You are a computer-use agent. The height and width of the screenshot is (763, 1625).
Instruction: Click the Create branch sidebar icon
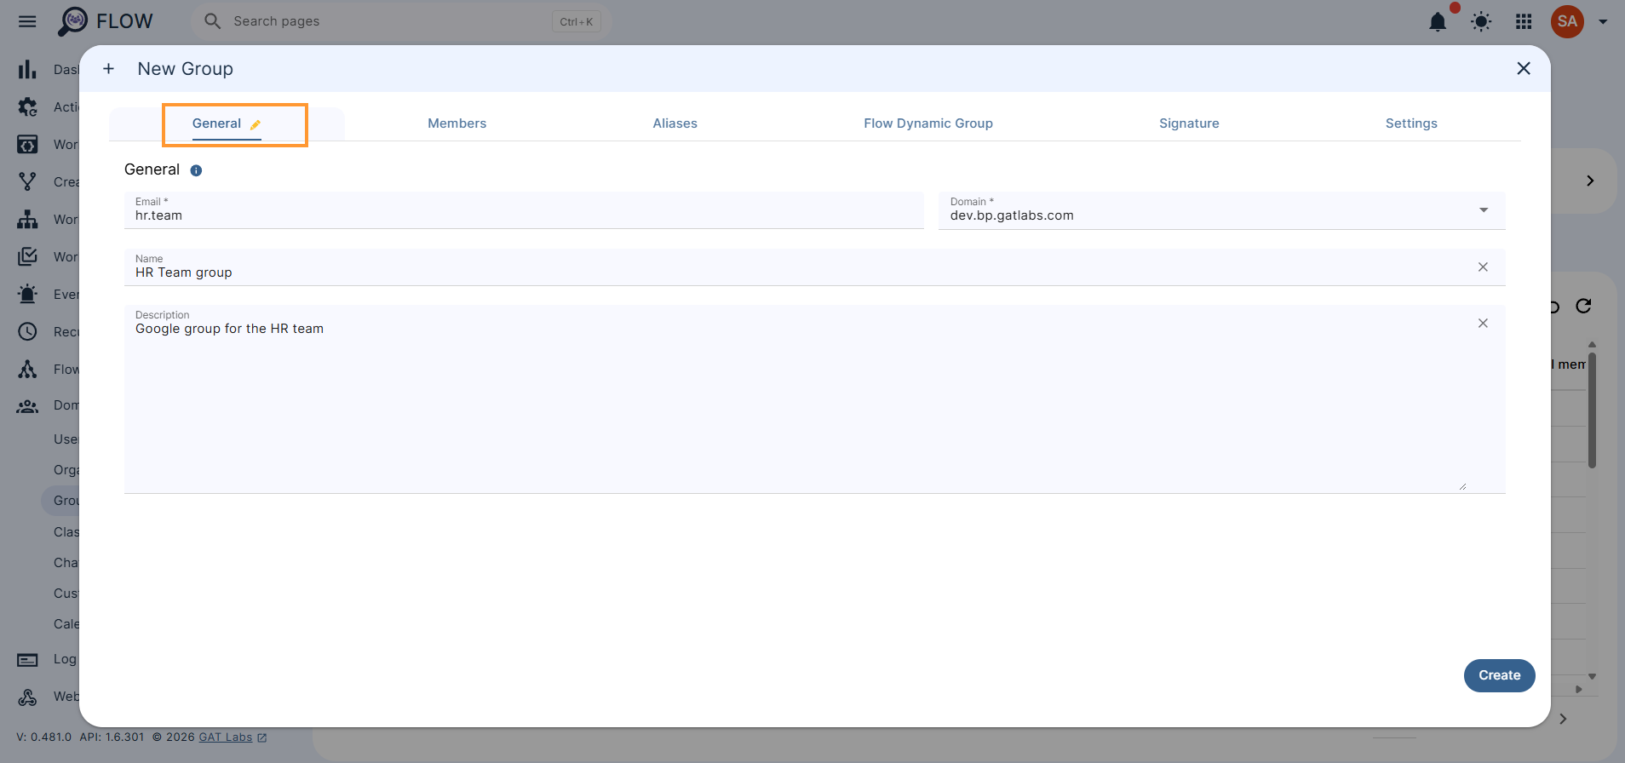[x=27, y=181]
